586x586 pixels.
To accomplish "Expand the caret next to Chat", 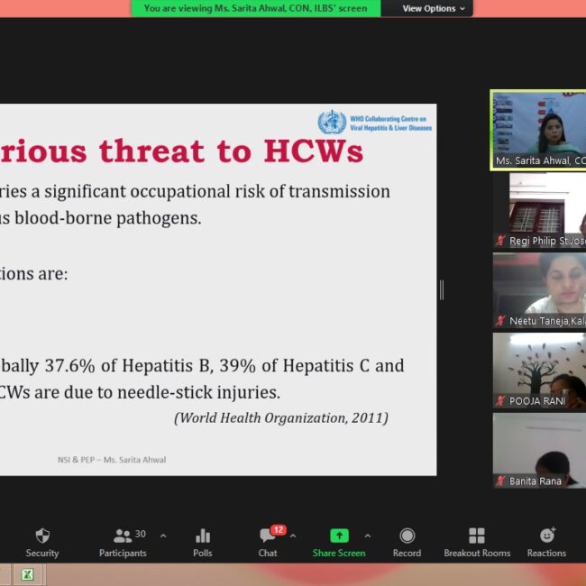I will click(x=293, y=536).
